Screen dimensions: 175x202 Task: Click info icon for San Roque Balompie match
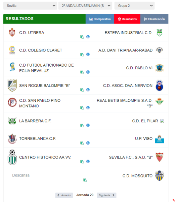tap(88, 90)
